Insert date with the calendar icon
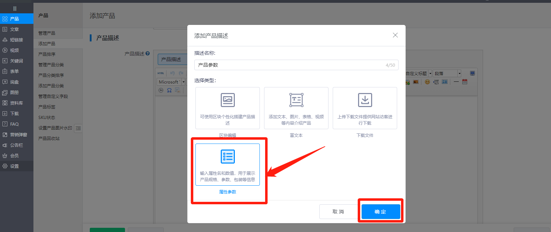 pos(464,82)
